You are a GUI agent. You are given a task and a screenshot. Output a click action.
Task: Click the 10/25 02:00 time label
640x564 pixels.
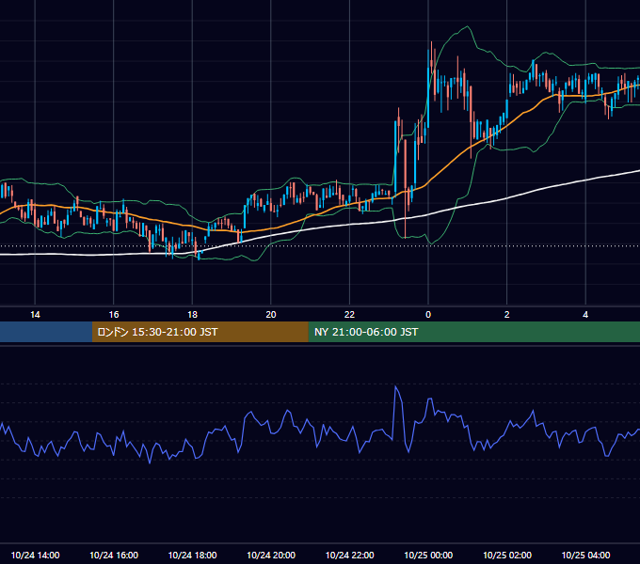point(507,555)
